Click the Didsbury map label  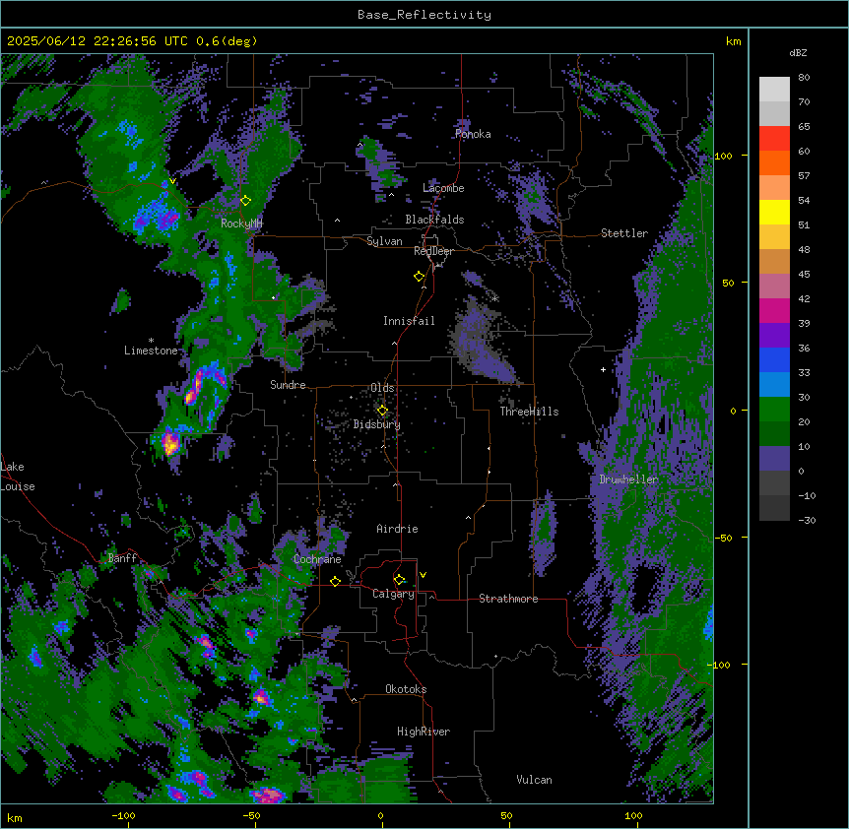377,424
